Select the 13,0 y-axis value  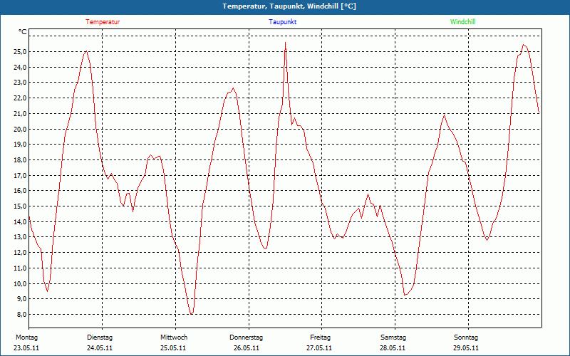(20, 237)
